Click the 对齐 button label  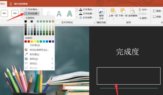[x=144, y=10]
